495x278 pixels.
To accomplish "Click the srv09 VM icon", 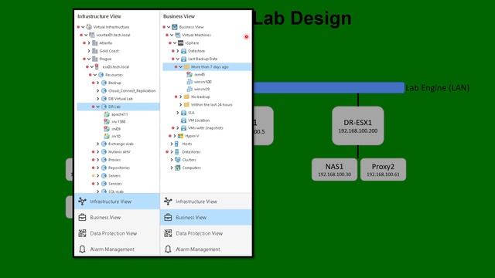I will 107,129.
